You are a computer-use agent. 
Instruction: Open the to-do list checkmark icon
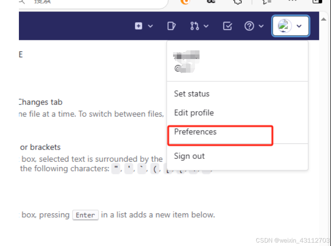click(227, 26)
